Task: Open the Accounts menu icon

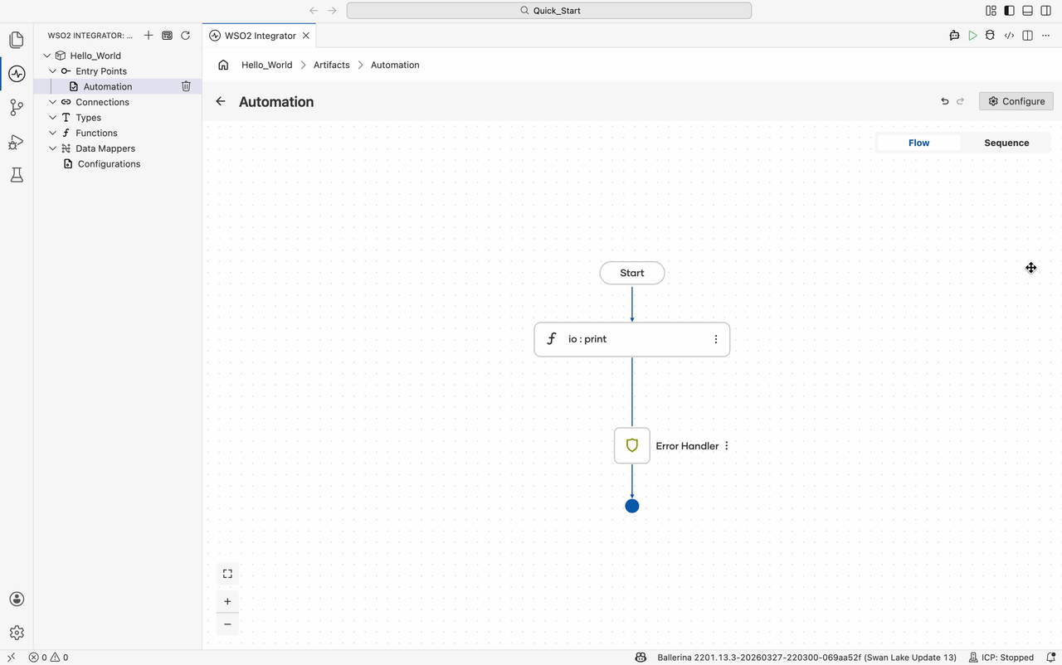Action: pyautogui.click(x=17, y=599)
